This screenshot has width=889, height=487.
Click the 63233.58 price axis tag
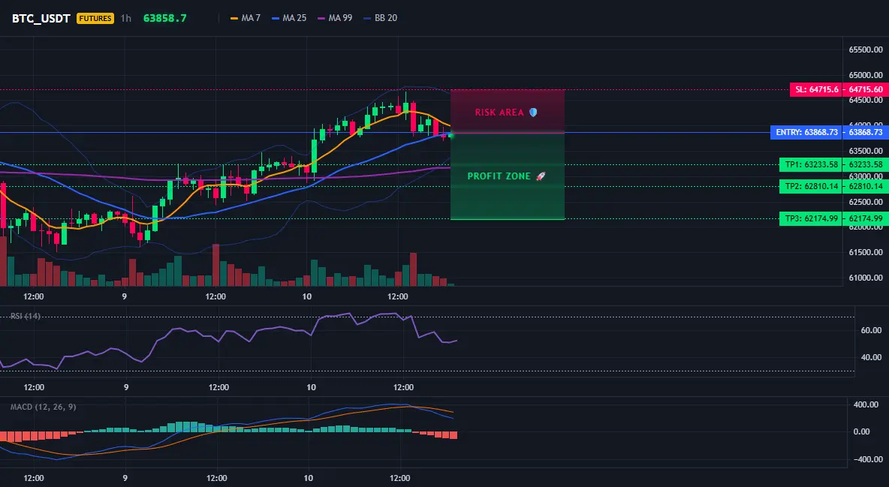pyautogui.click(x=865, y=164)
